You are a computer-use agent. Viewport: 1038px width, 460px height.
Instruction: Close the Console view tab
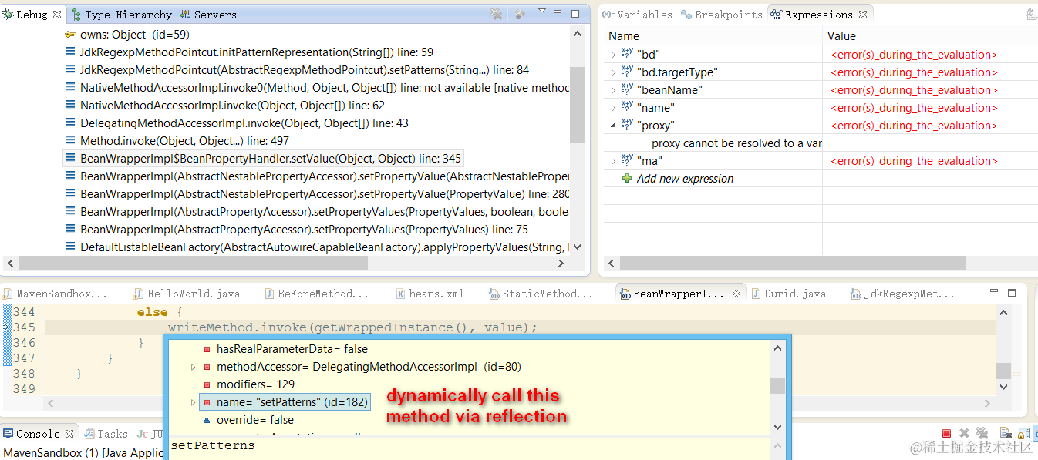coord(69,434)
